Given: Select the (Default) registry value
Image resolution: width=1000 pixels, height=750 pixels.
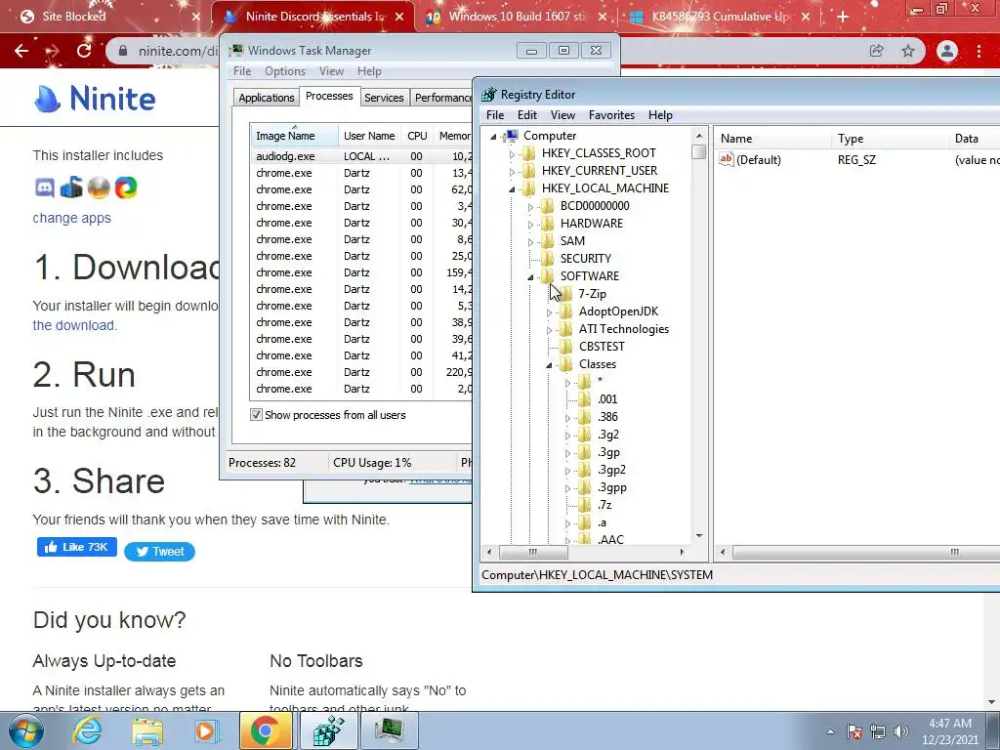Looking at the screenshot, I should click(x=758, y=160).
